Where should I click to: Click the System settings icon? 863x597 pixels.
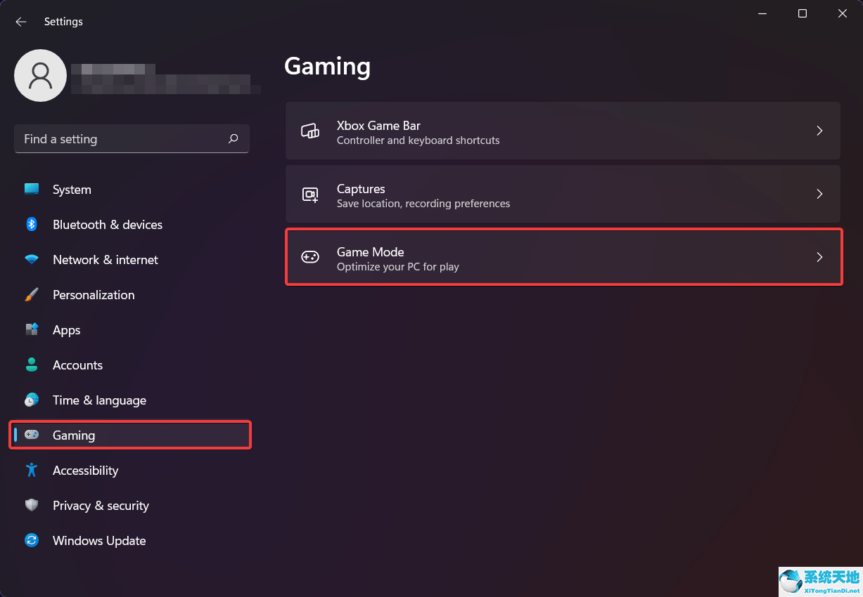tap(32, 189)
